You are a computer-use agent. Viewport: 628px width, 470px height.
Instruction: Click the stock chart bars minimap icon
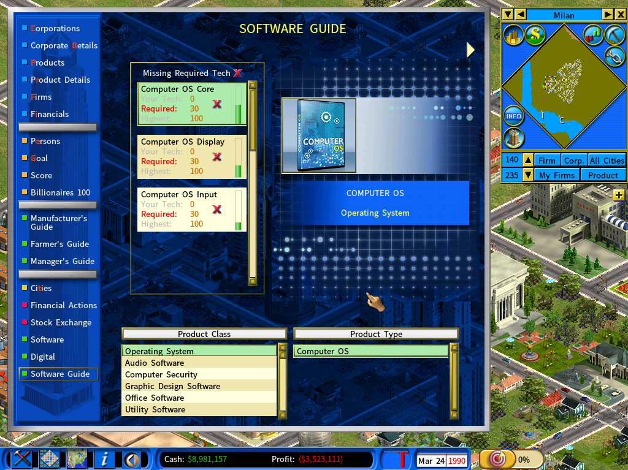coord(593,34)
